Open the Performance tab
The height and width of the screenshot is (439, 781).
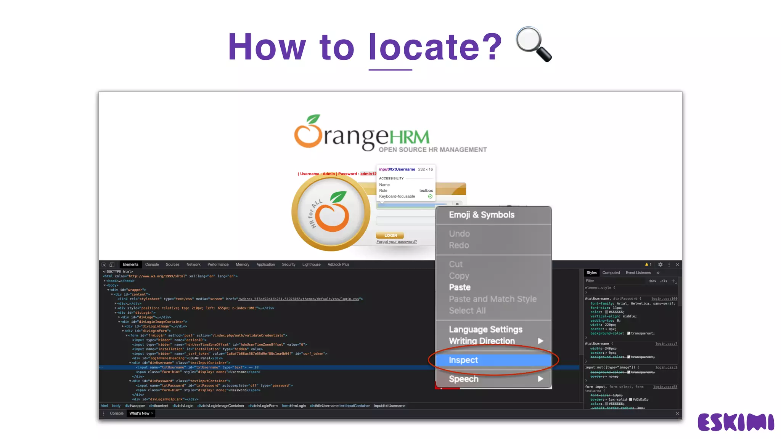click(x=218, y=264)
